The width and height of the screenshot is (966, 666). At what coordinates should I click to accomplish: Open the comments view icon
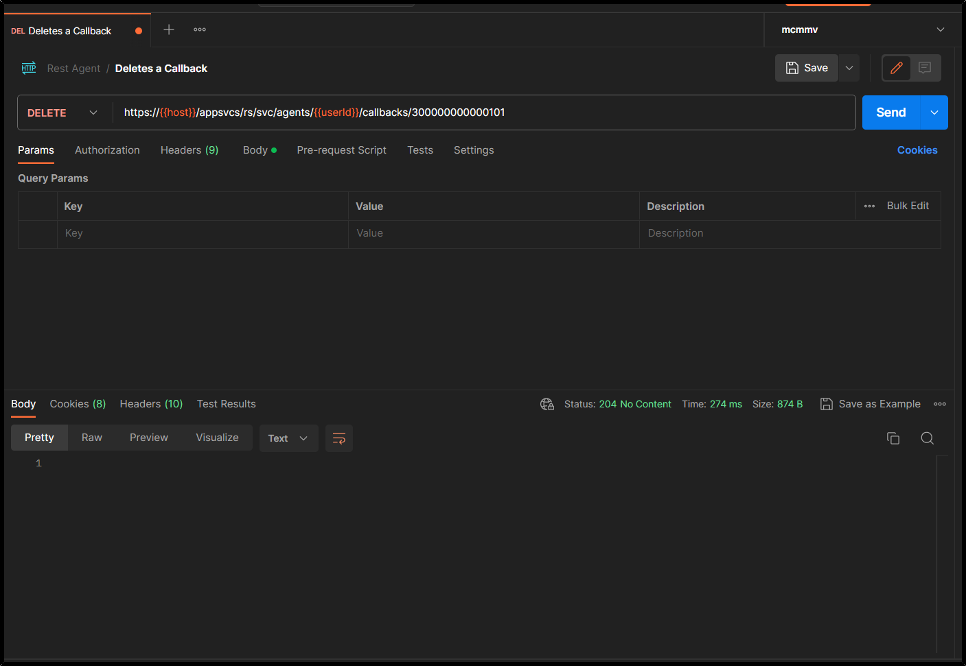coord(925,68)
